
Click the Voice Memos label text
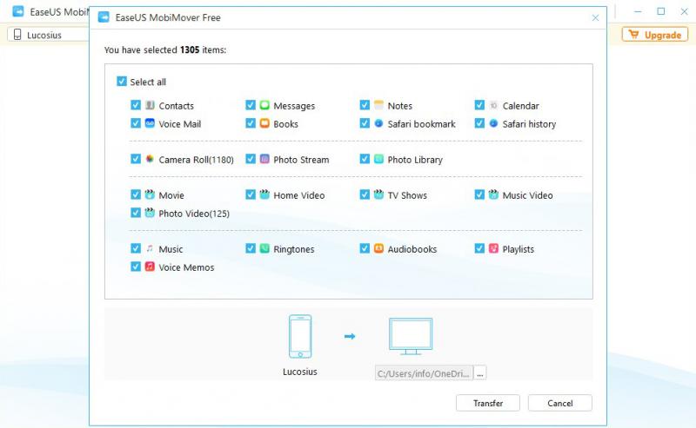click(x=186, y=267)
